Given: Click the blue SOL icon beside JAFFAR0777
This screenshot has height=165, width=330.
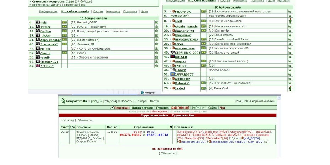Looking at the screenshot, I should (172, 74).
